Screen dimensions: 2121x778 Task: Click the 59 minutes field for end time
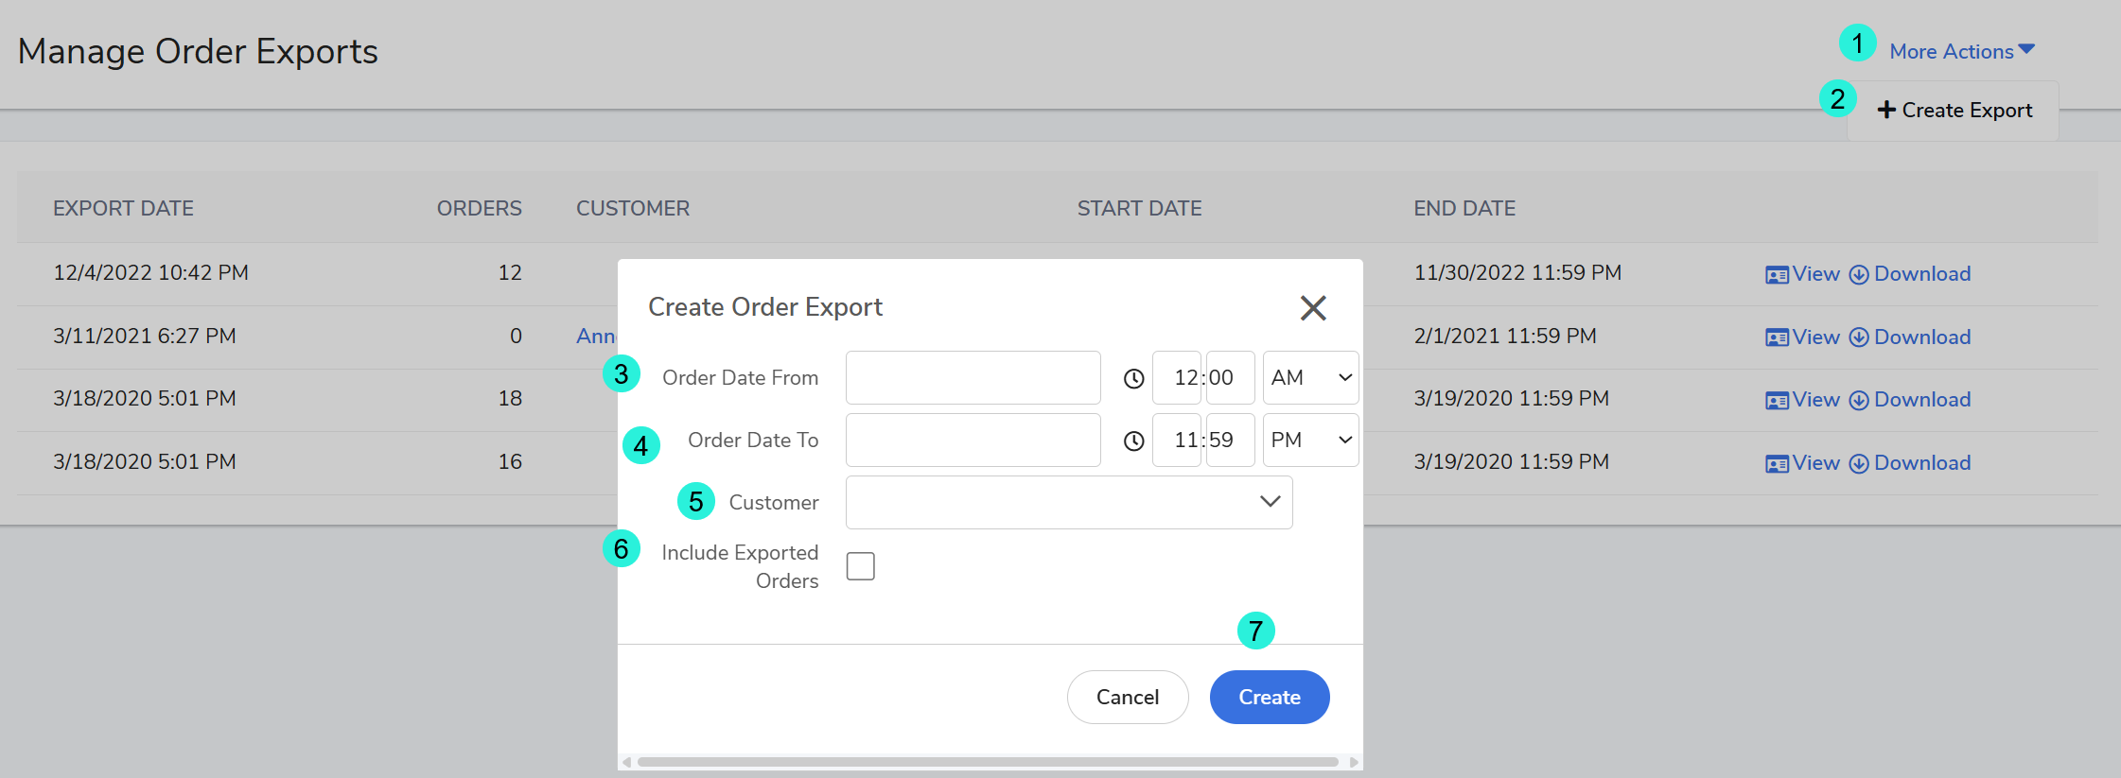[x=1229, y=441]
